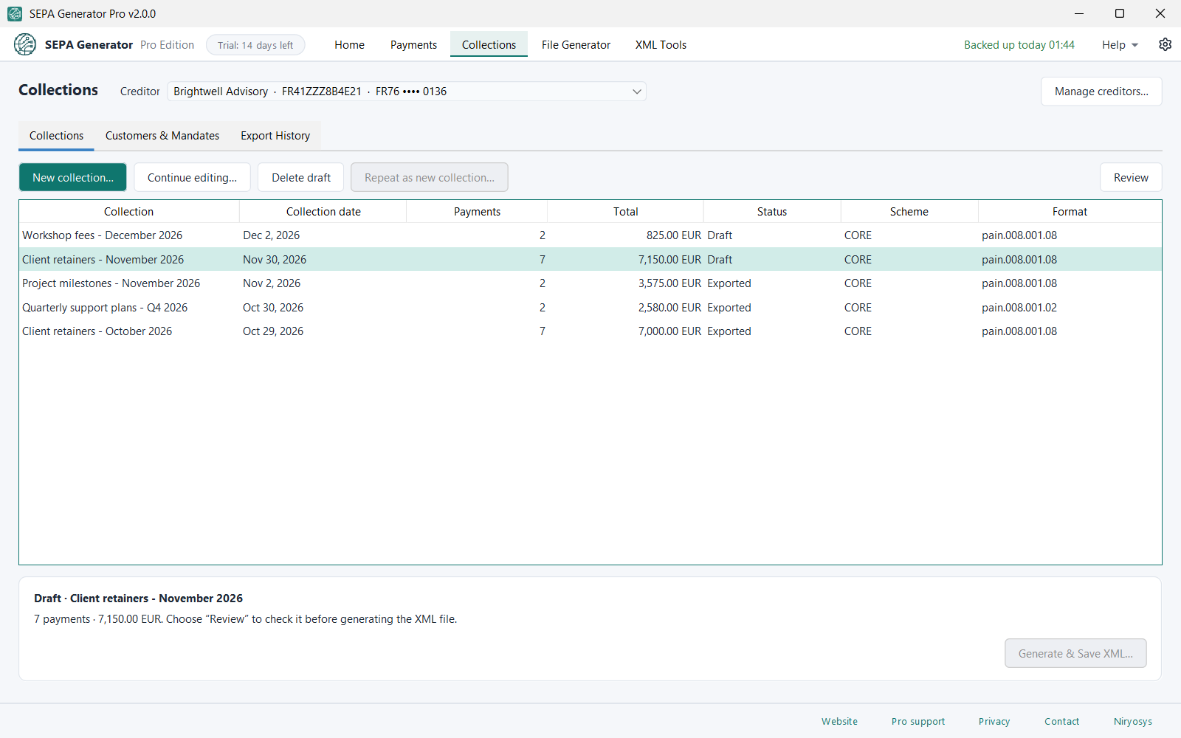Select Project milestones - November 2026 row
Image resolution: width=1181 pixels, height=738 pixels.
[x=590, y=283]
